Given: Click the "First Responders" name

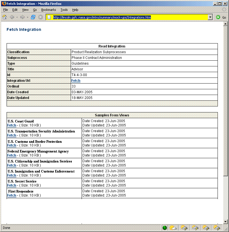Looking at the screenshot, I should pyautogui.click(x=21, y=191).
